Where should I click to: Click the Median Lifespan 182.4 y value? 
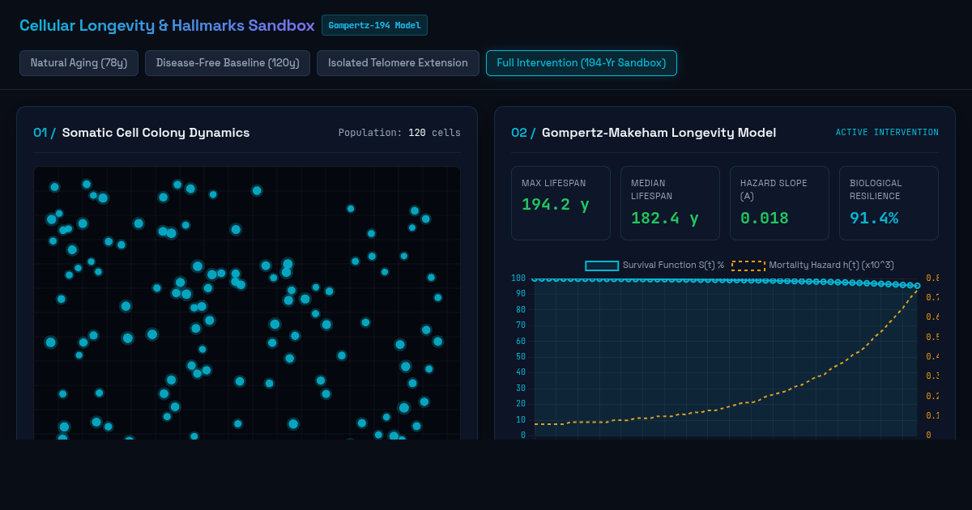(x=665, y=217)
